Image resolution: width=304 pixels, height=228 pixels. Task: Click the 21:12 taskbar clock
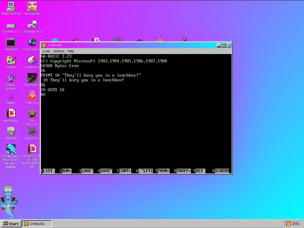(296, 224)
